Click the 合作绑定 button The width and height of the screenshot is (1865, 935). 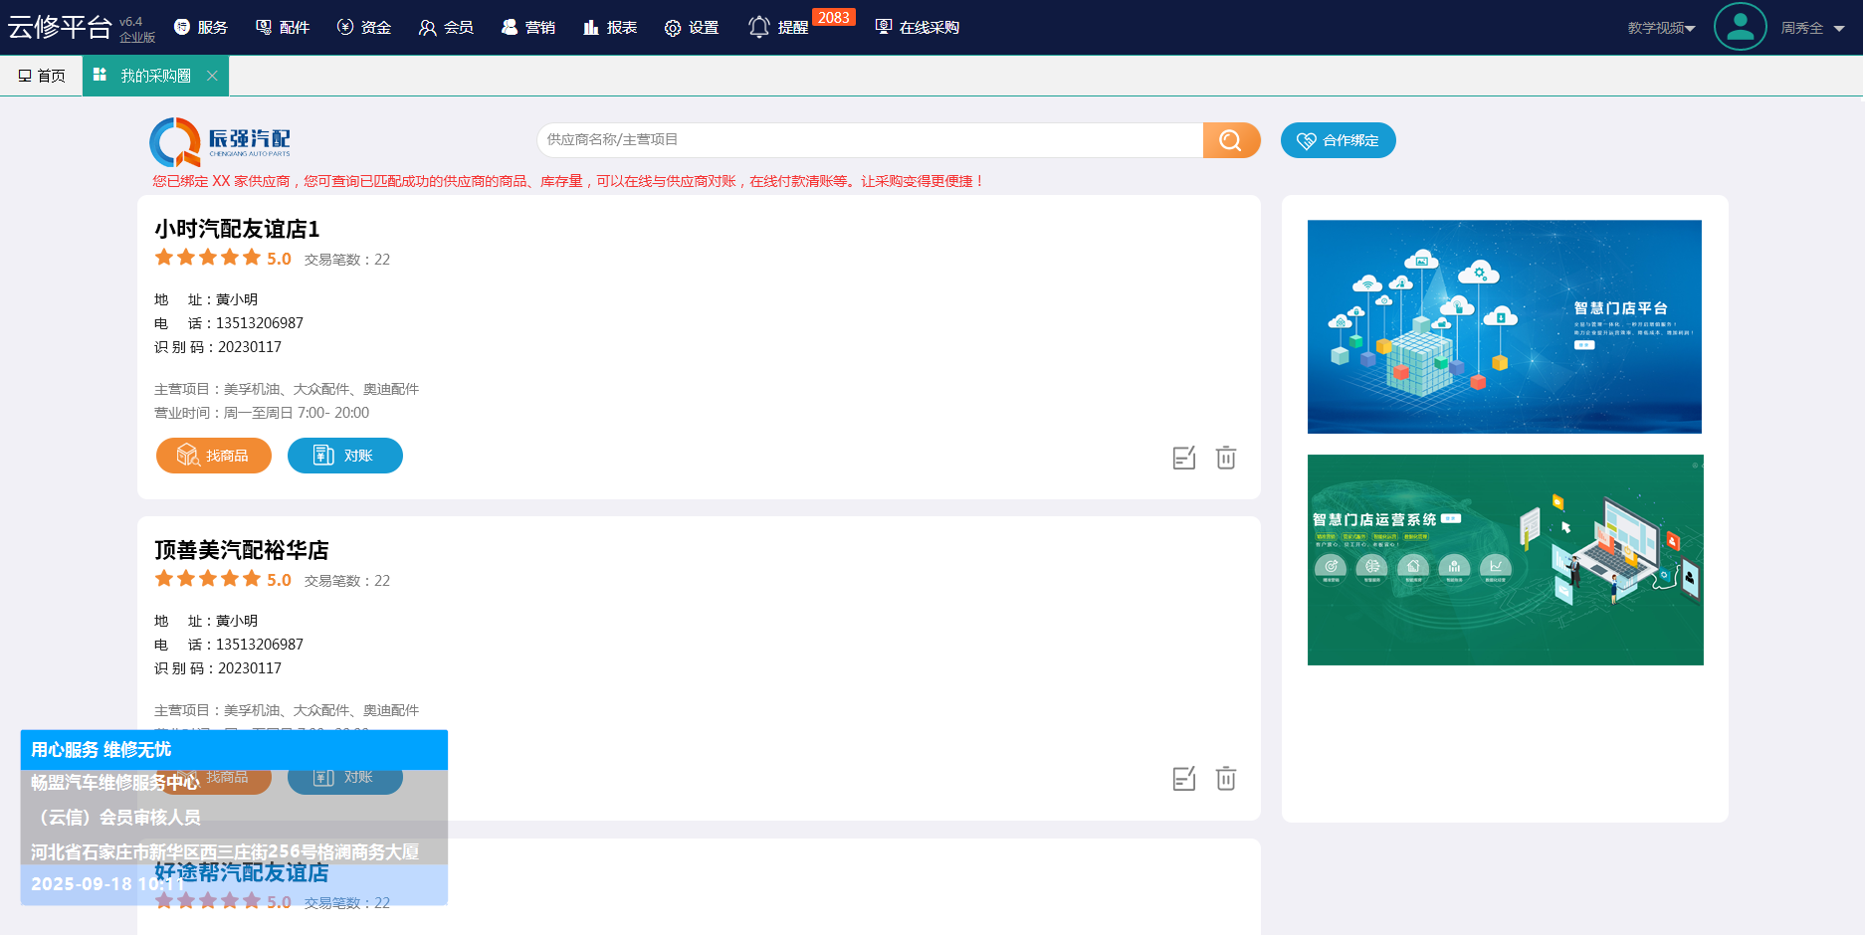1338,140
